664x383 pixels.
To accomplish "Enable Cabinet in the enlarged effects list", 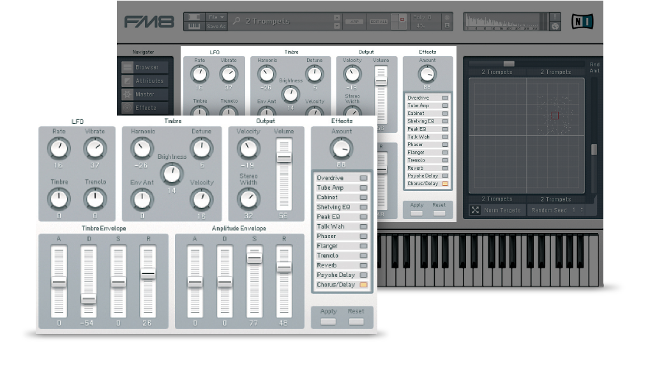I will 363,198.
